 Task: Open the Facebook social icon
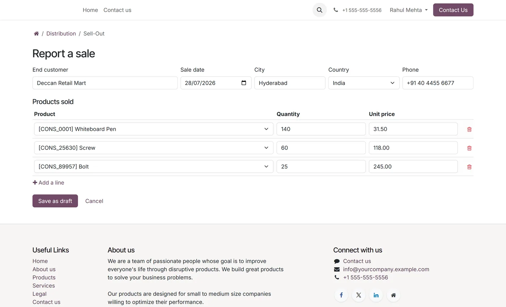[341, 295]
